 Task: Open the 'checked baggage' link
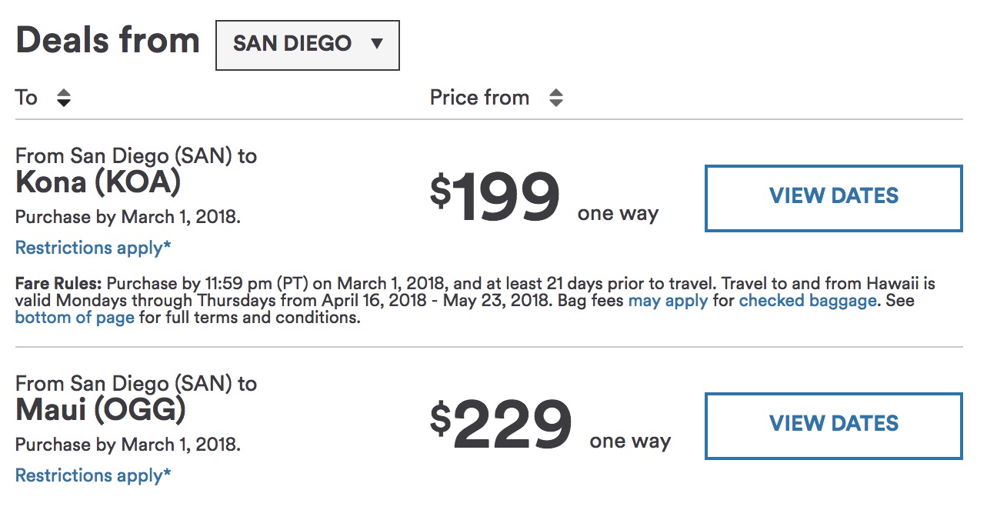click(807, 301)
